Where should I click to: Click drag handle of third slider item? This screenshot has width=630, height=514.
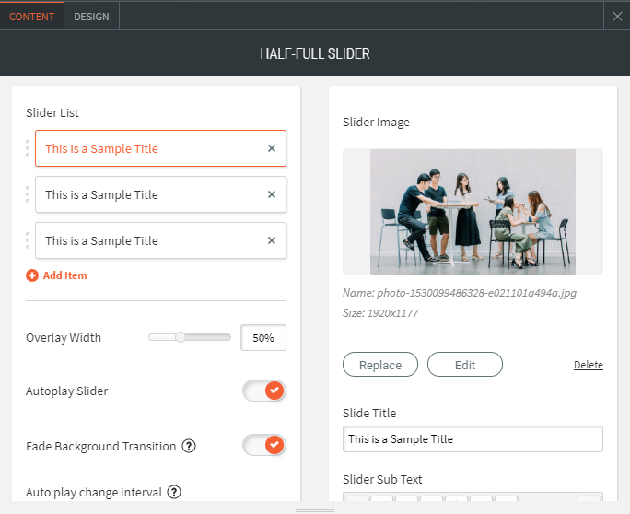[28, 240]
